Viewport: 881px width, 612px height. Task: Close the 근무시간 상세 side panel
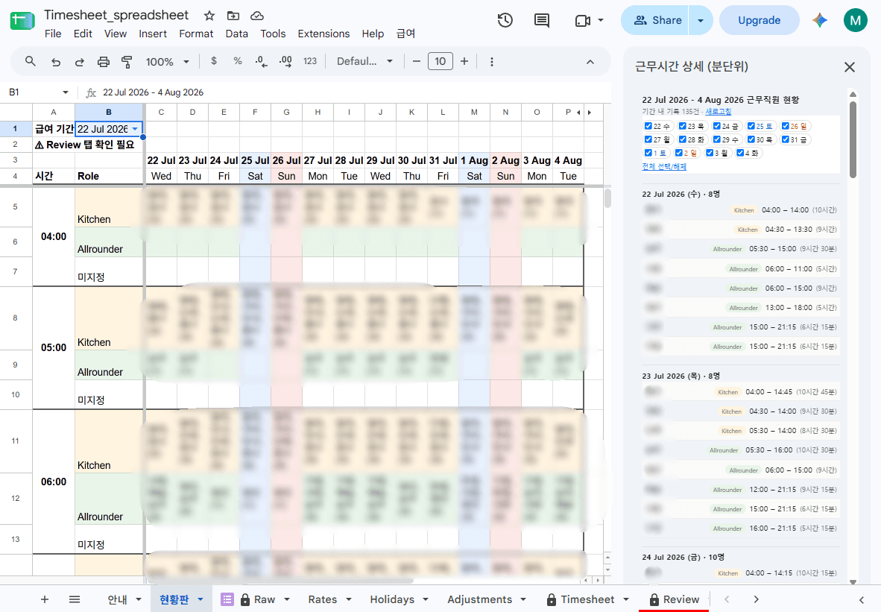[850, 67]
